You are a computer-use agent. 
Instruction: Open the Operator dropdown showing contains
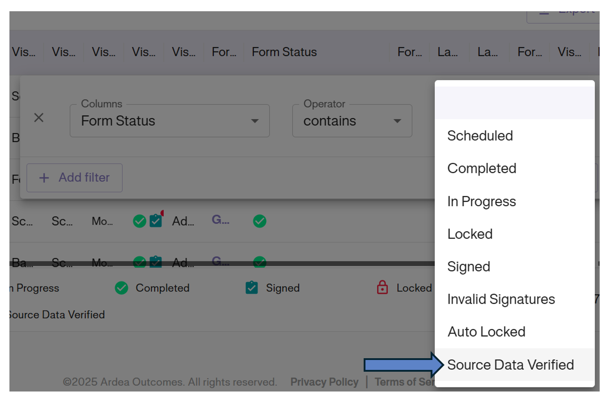(x=352, y=121)
